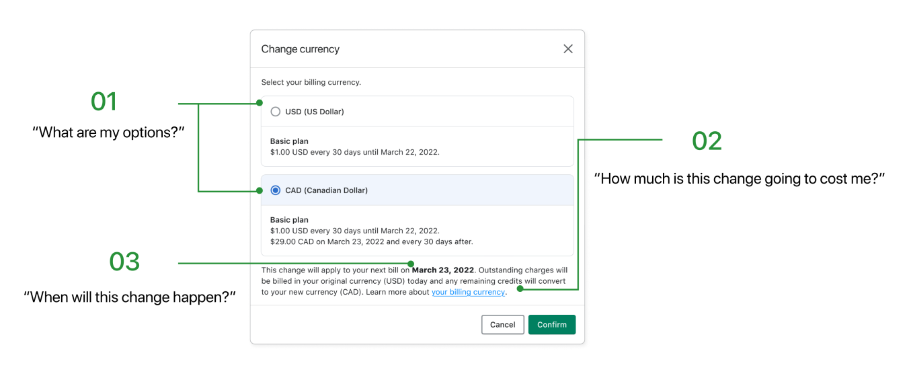
Task: Open the 'your billing currency' link
Action: pos(468,292)
